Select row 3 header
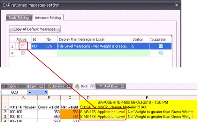The image size is (198, 122). pyautogui.click(x=5, y=117)
